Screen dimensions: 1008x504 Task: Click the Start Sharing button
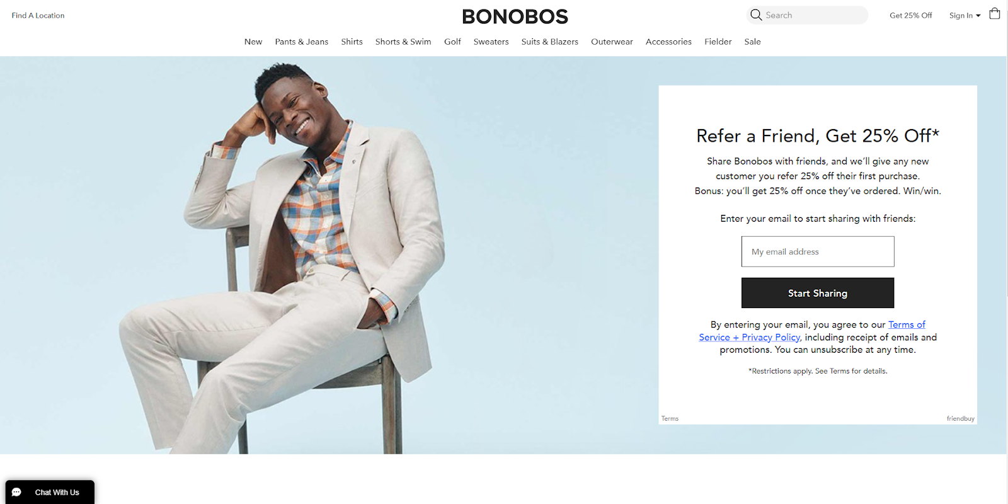pos(818,293)
